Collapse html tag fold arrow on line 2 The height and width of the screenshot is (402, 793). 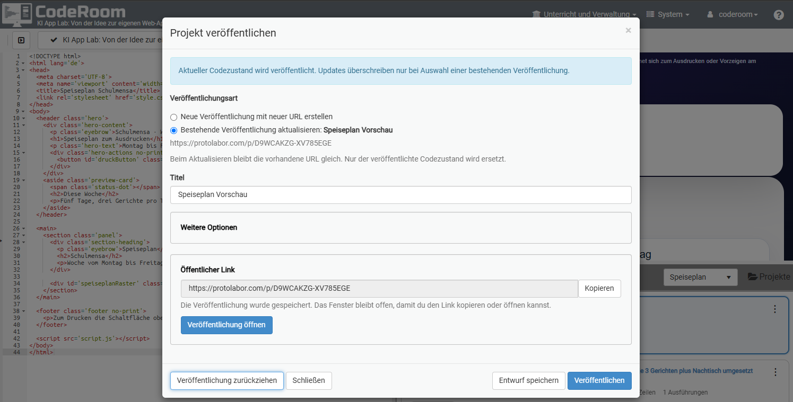pos(24,63)
